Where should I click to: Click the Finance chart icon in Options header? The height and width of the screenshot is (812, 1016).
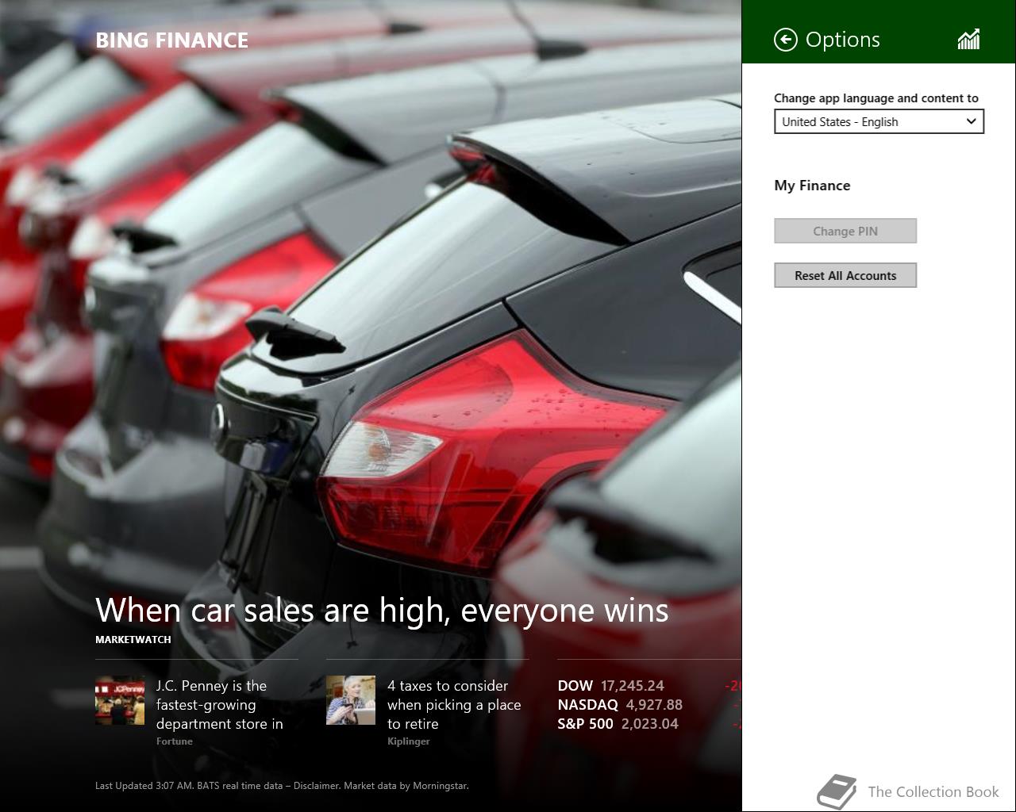click(969, 40)
